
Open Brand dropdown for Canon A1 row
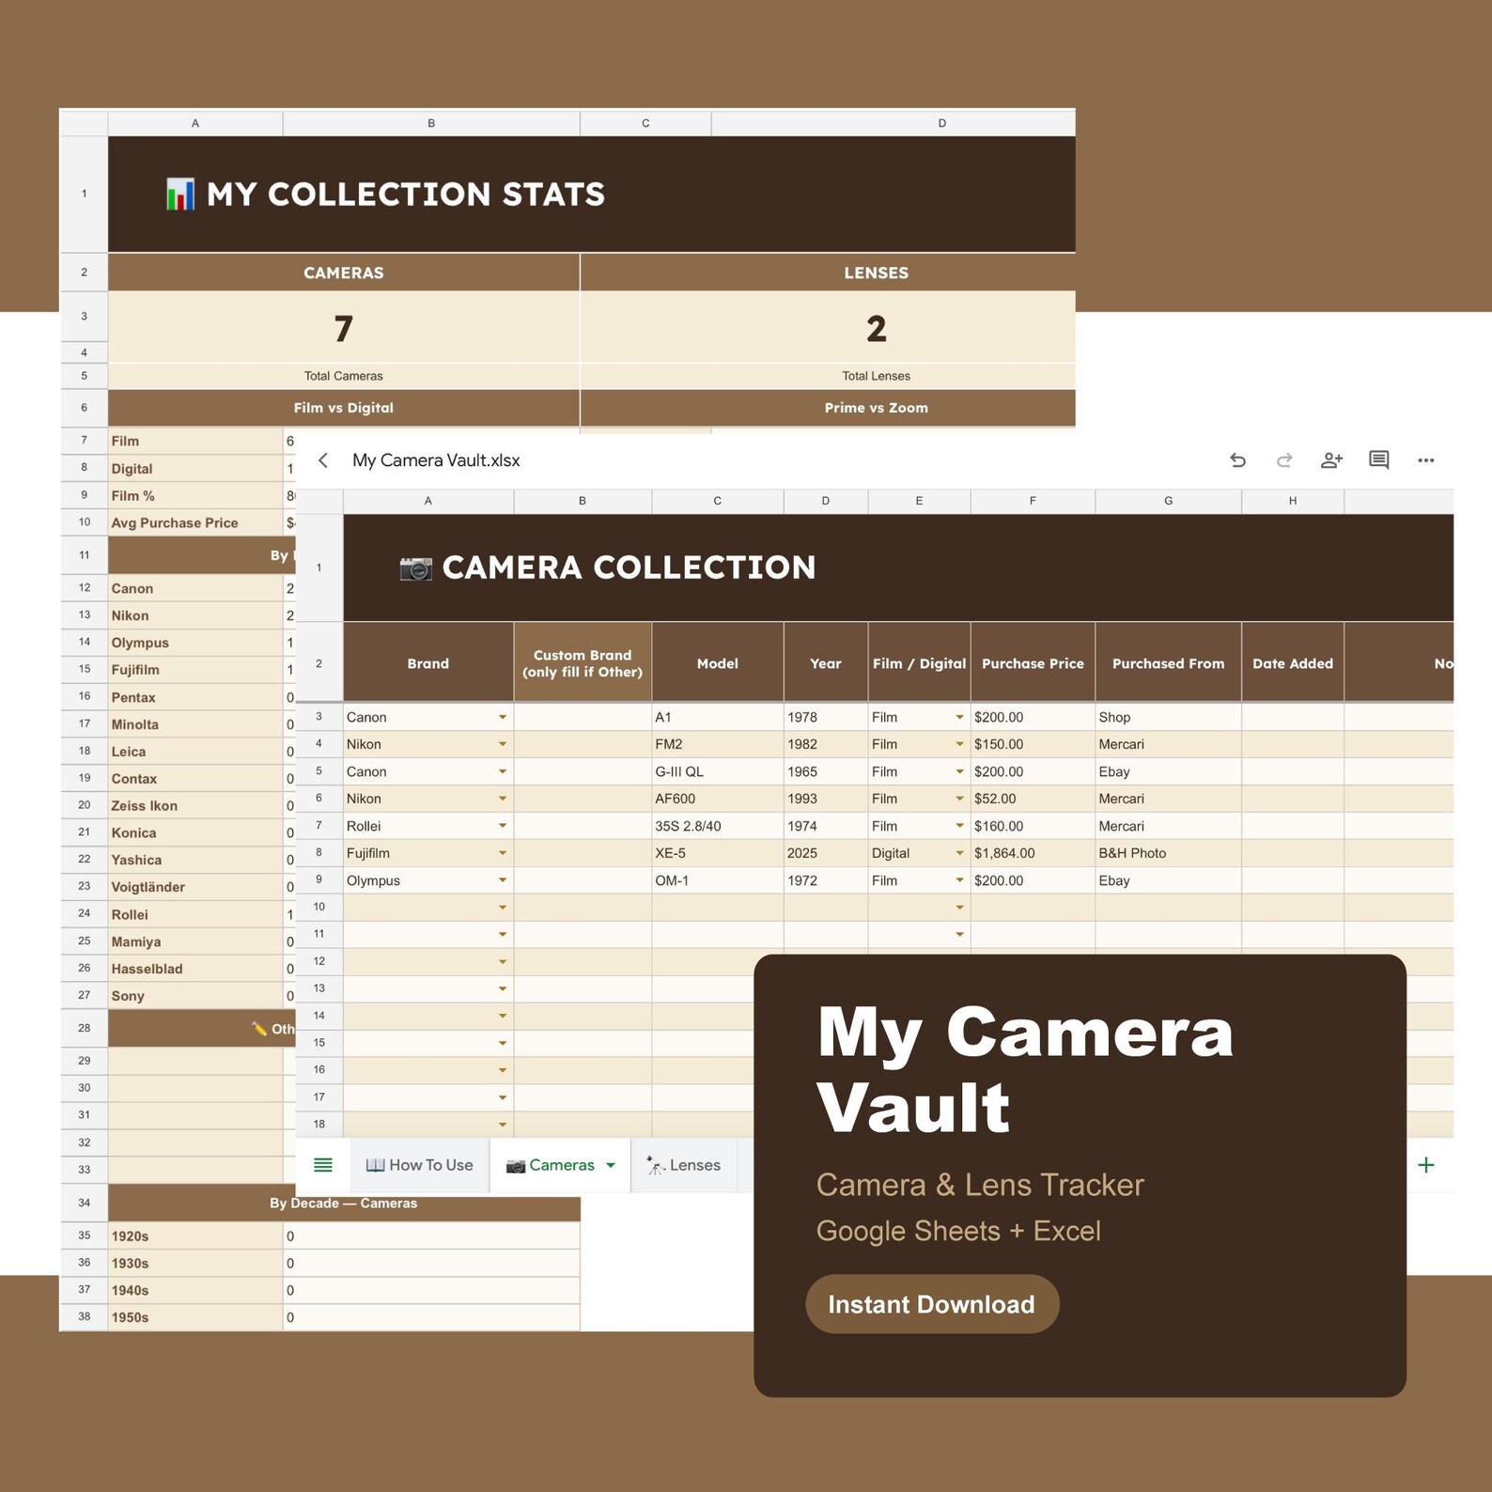click(x=503, y=717)
